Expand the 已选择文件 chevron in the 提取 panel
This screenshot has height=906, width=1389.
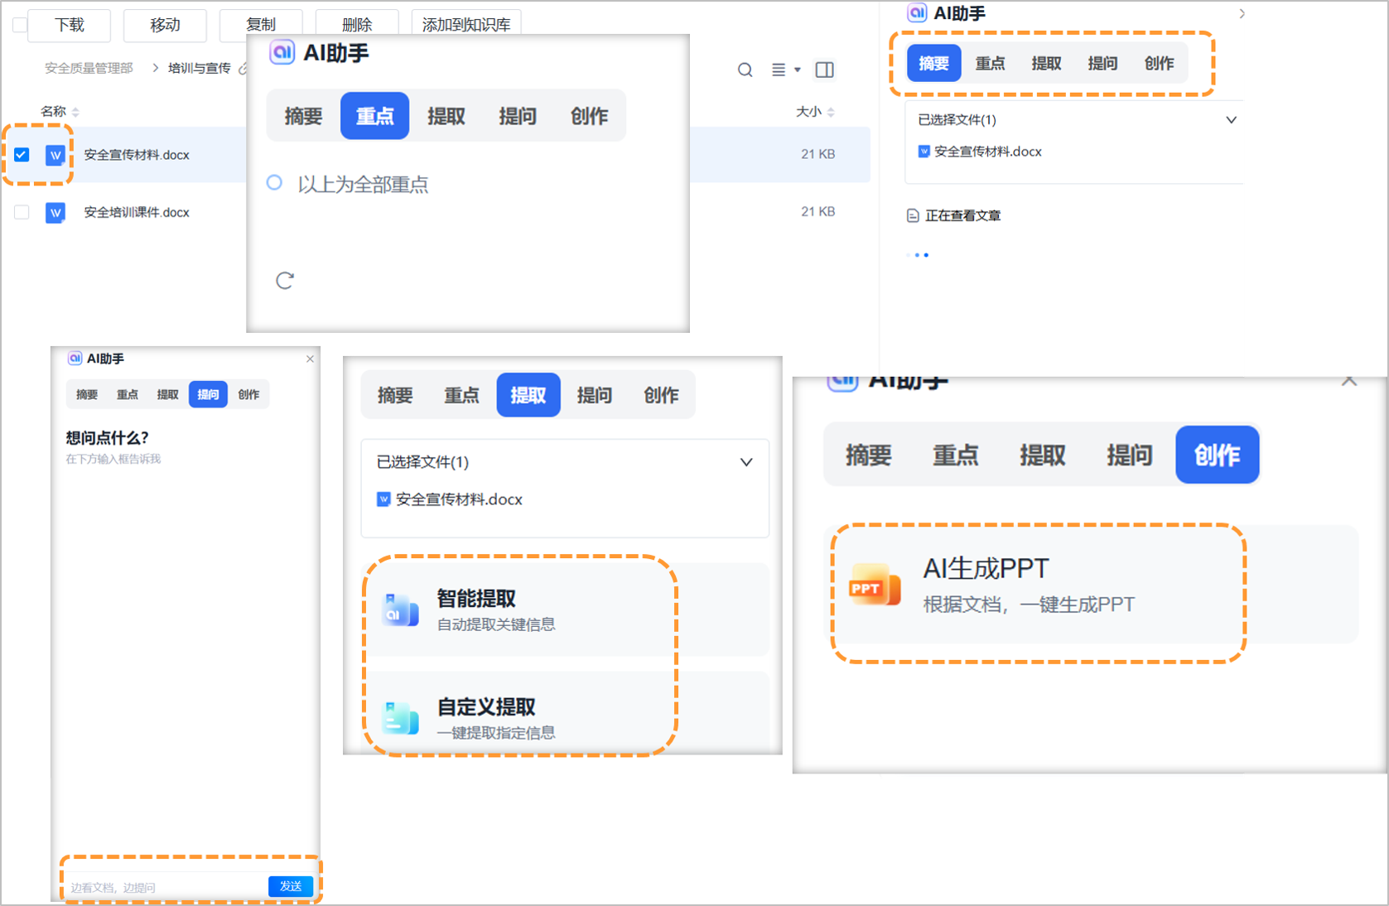(745, 461)
